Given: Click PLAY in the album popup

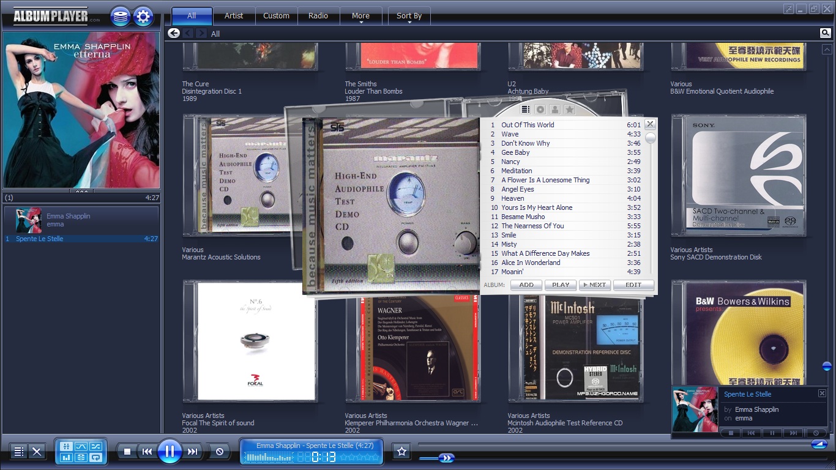Looking at the screenshot, I should coord(561,285).
